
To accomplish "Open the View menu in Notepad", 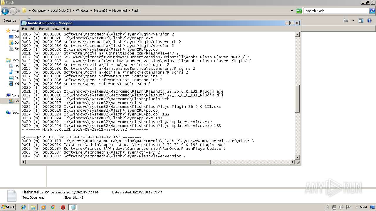I will tap(56, 29).
